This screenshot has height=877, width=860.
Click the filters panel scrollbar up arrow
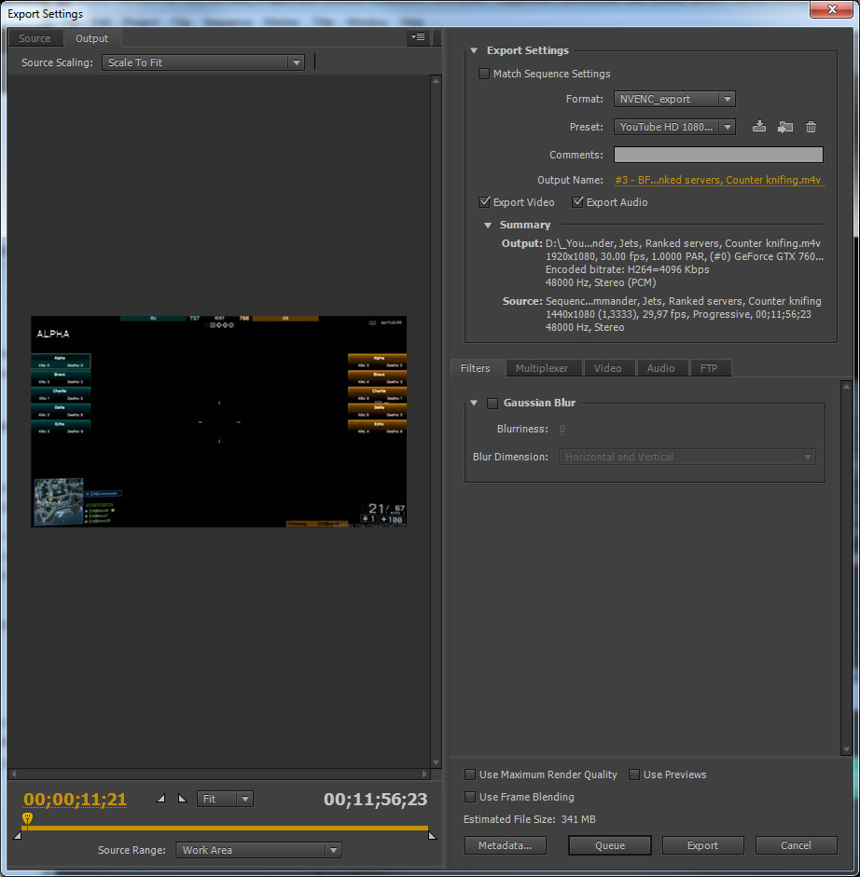coord(846,386)
